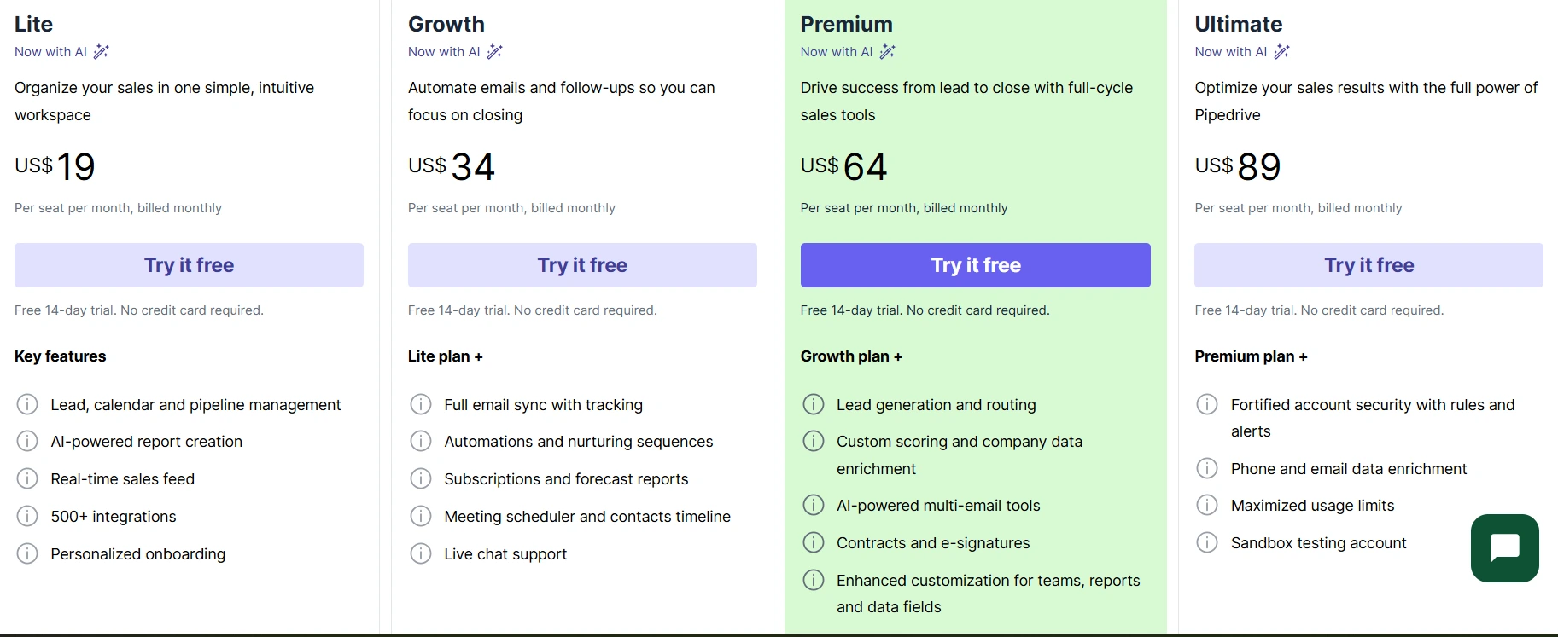Click Try it free for the Ultimate plan
This screenshot has height=637, width=1558.
coord(1368,265)
